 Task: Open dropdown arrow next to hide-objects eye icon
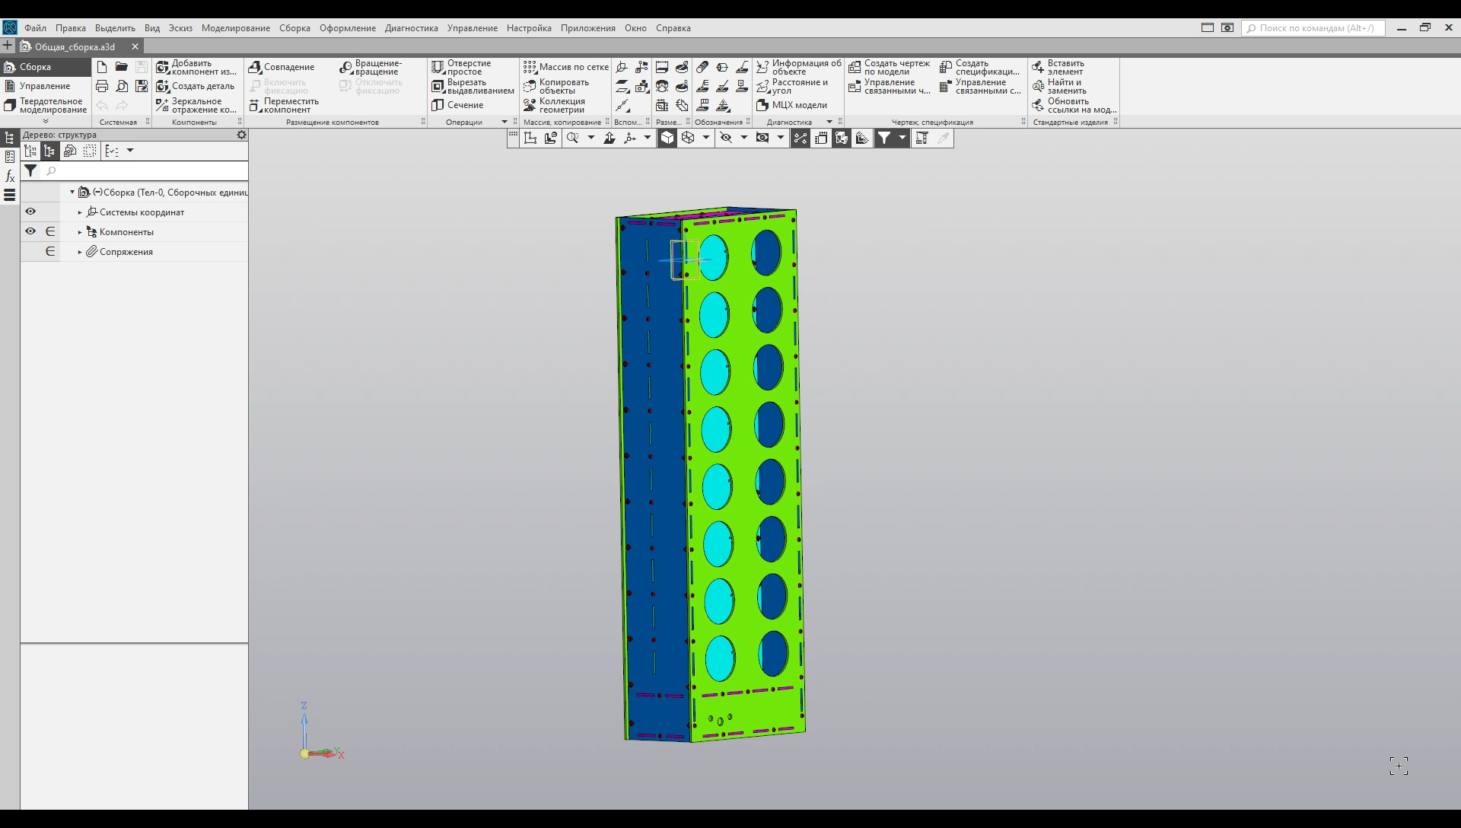coord(743,138)
